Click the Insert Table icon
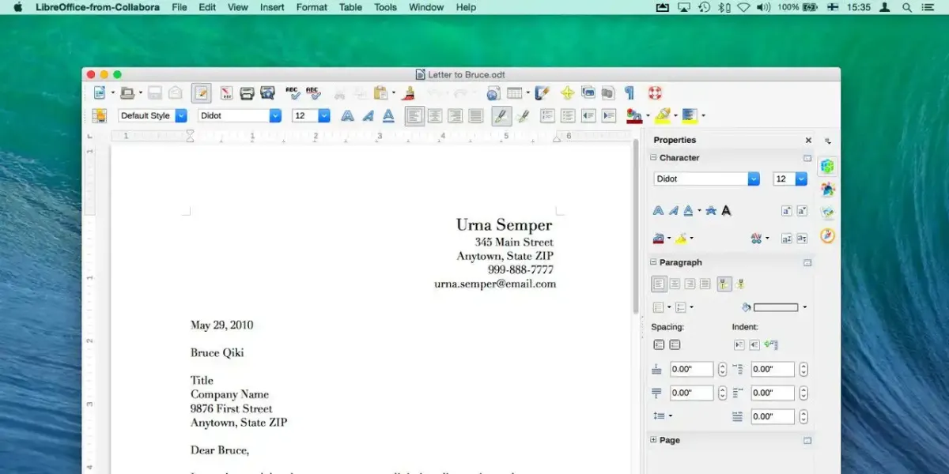This screenshot has width=949, height=474. click(x=514, y=93)
